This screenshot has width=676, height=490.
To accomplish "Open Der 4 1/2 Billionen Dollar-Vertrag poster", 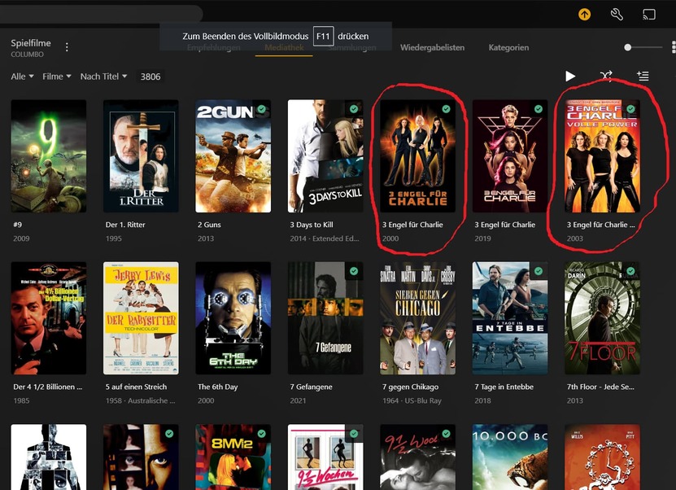I will 48,318.
